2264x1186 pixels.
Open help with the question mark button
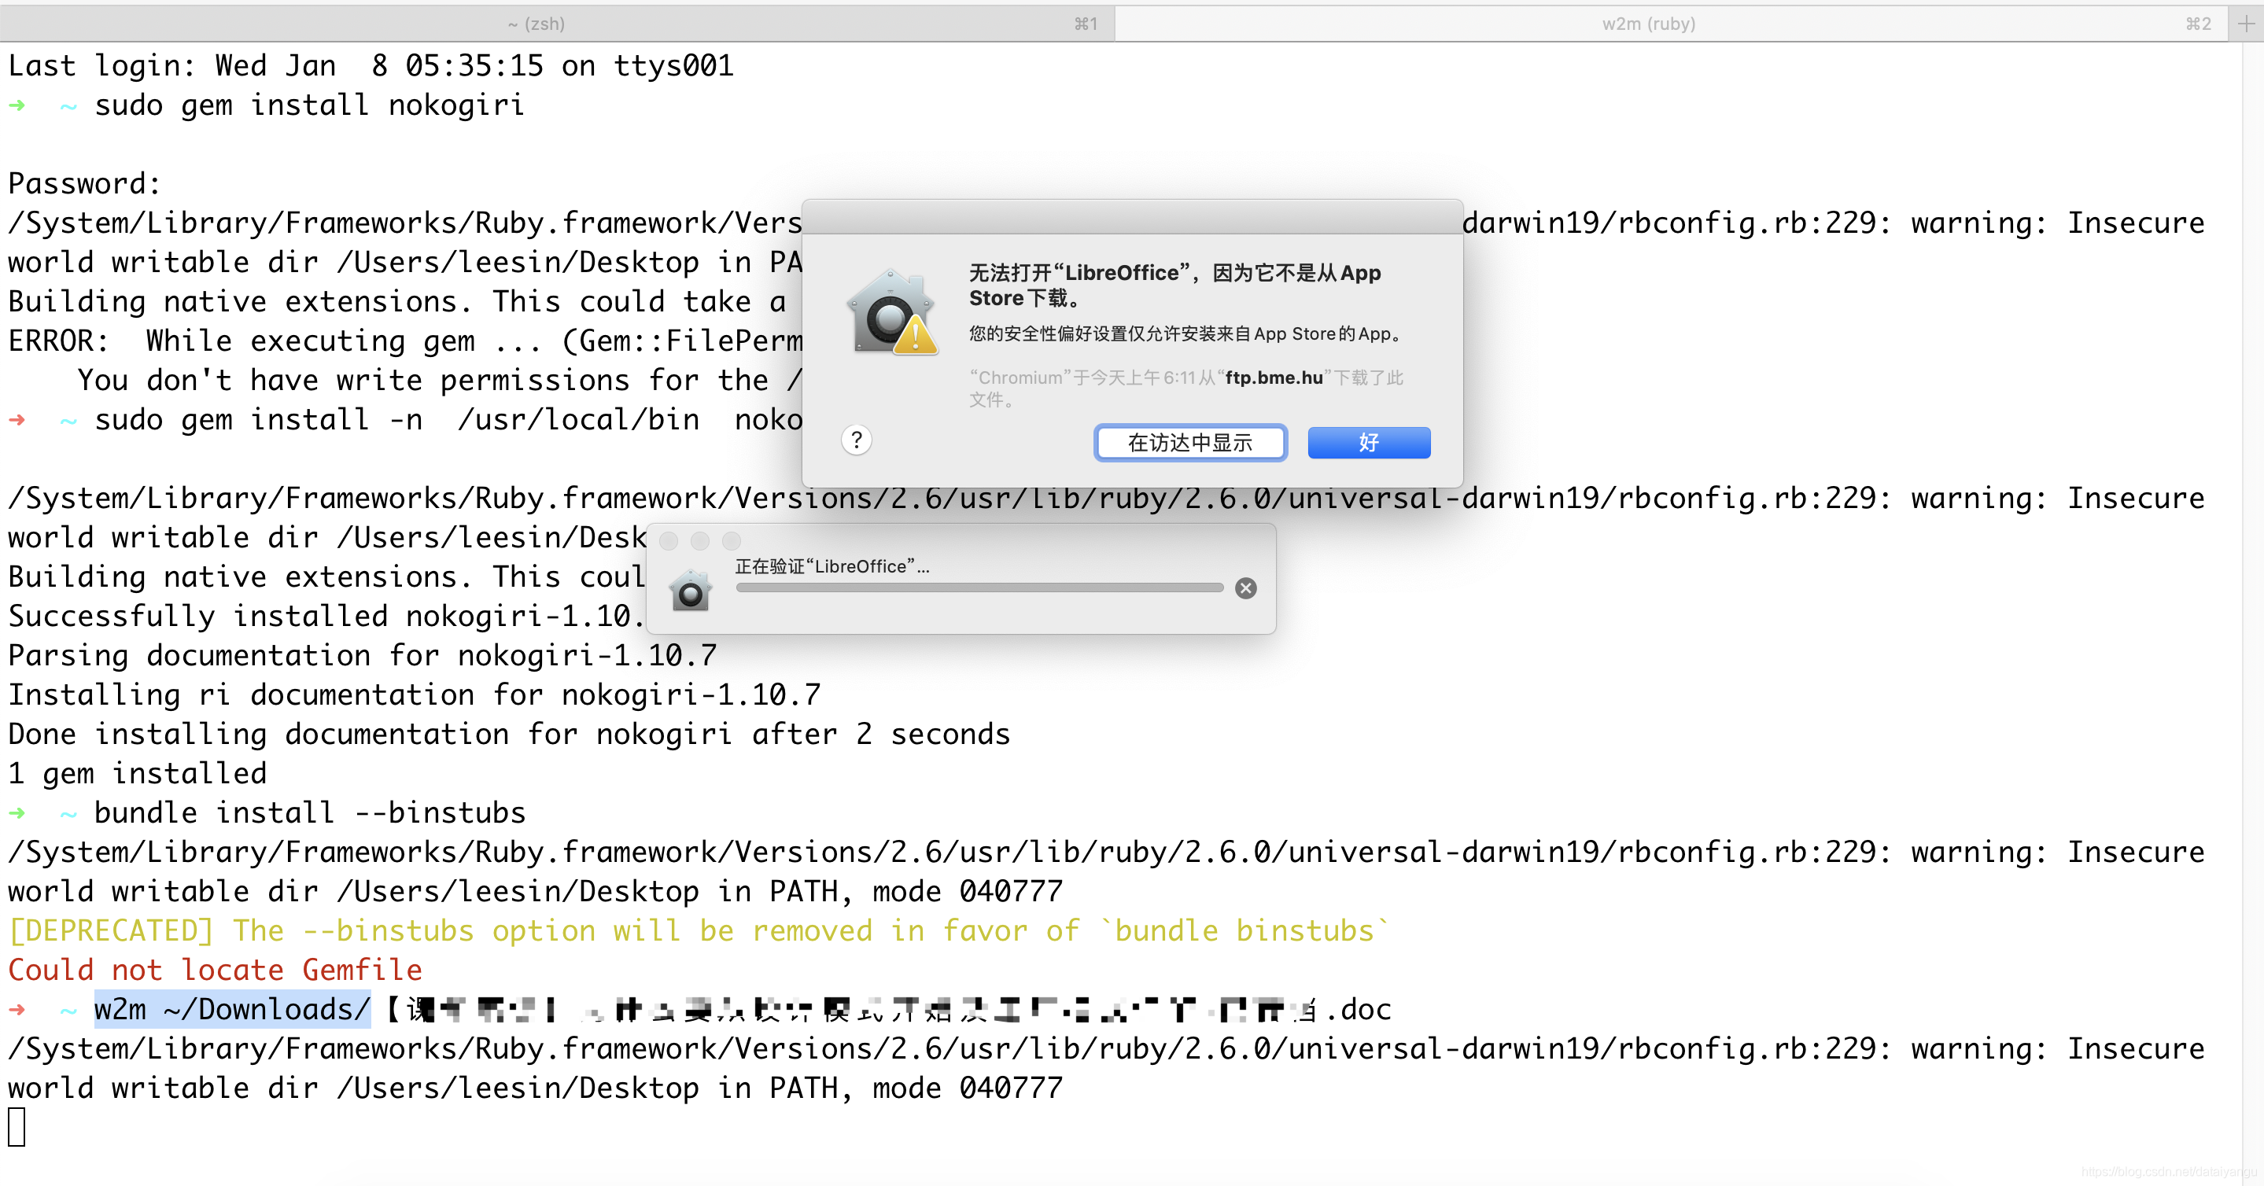[856, 440]
